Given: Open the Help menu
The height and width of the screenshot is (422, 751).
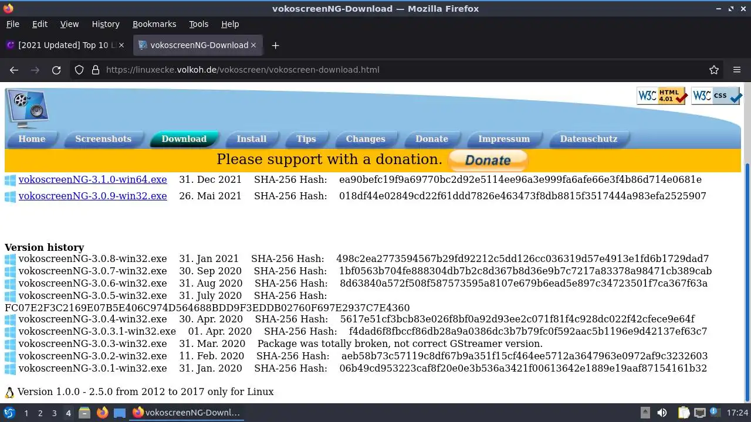Looking at the screenshot, I should (230, 24).
